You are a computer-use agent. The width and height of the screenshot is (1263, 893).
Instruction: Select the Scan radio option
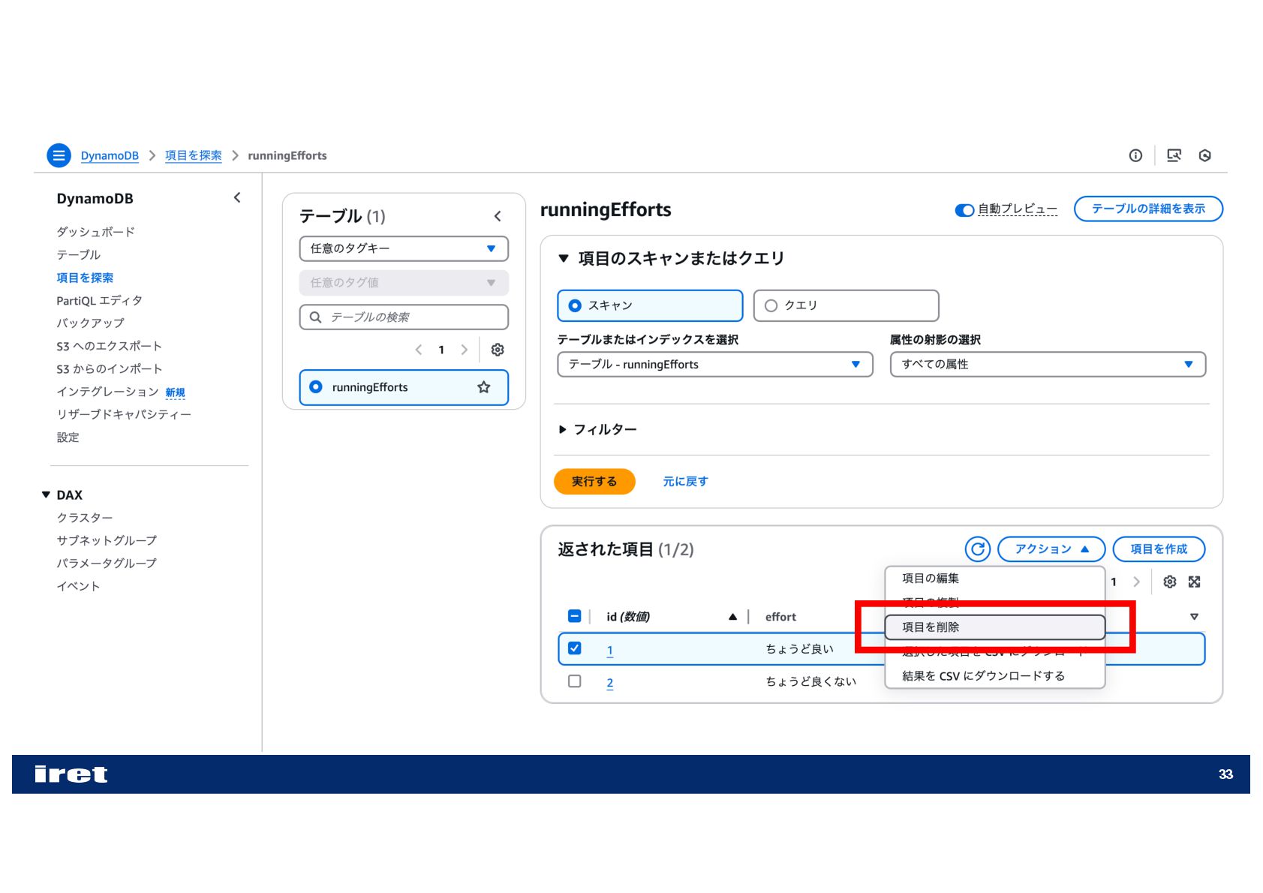(x=575, y=305)
